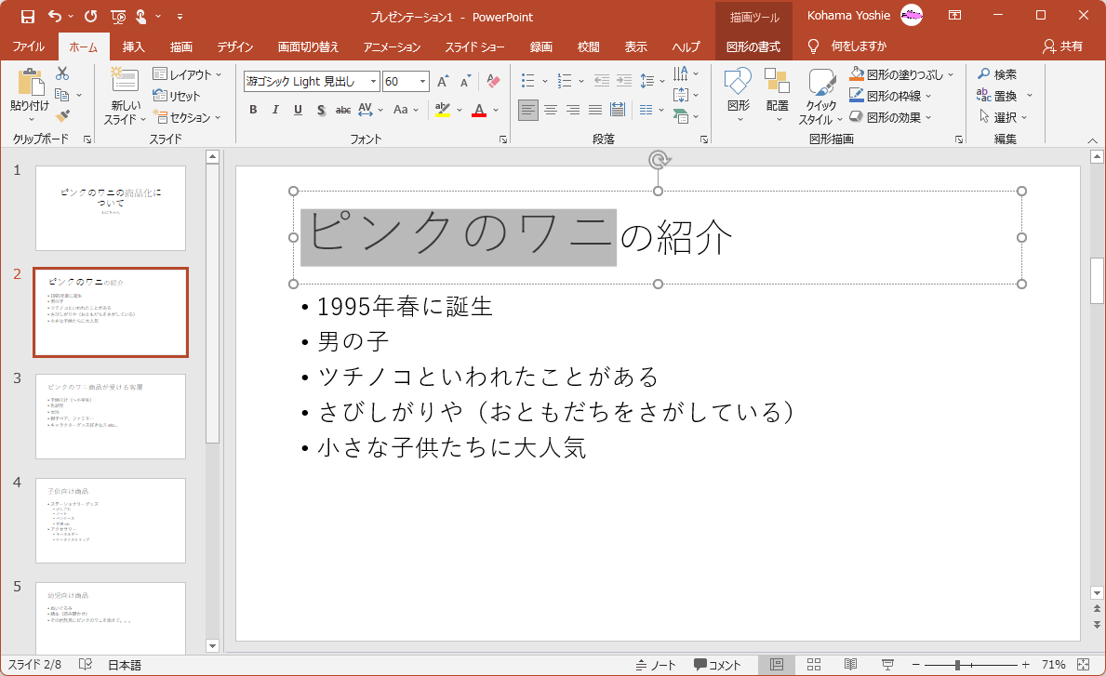Image resolution: width=1106 pixels, height=676 pixels.
Task: Toggle Bold formatting
Action: (253, 110)
